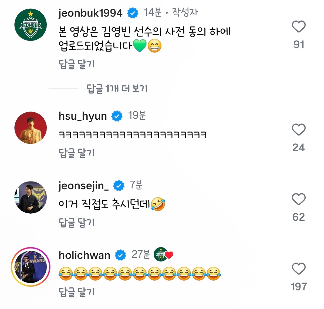Open the jeonsejin_ username link

[x=84, y=186]
